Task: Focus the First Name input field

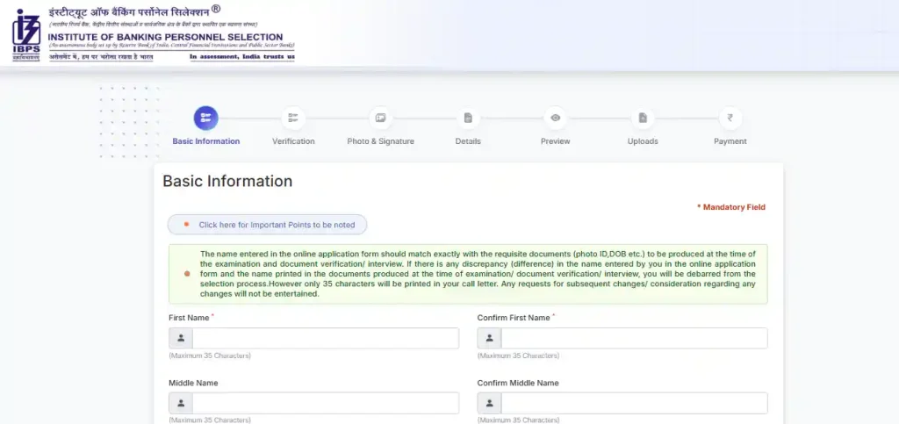Action: [x=326, y=338]
